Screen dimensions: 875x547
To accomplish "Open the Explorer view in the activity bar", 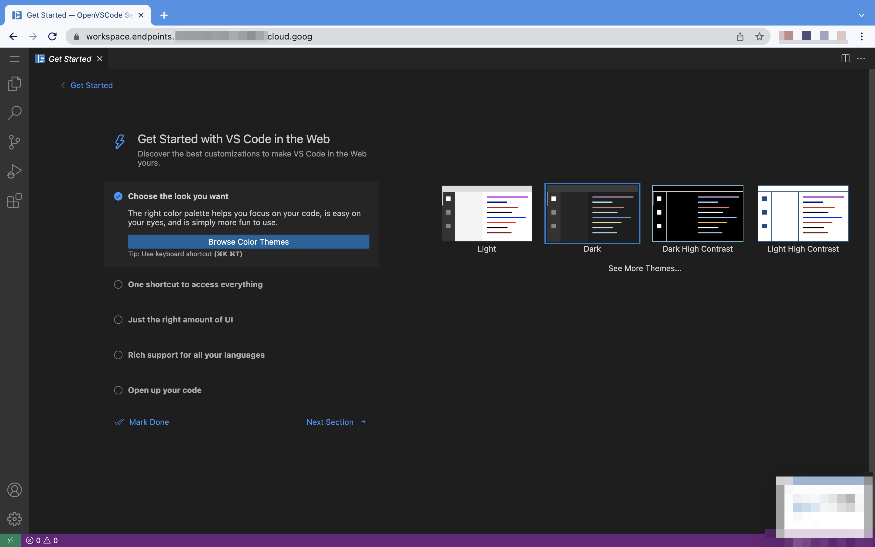I will pos(15,84).
